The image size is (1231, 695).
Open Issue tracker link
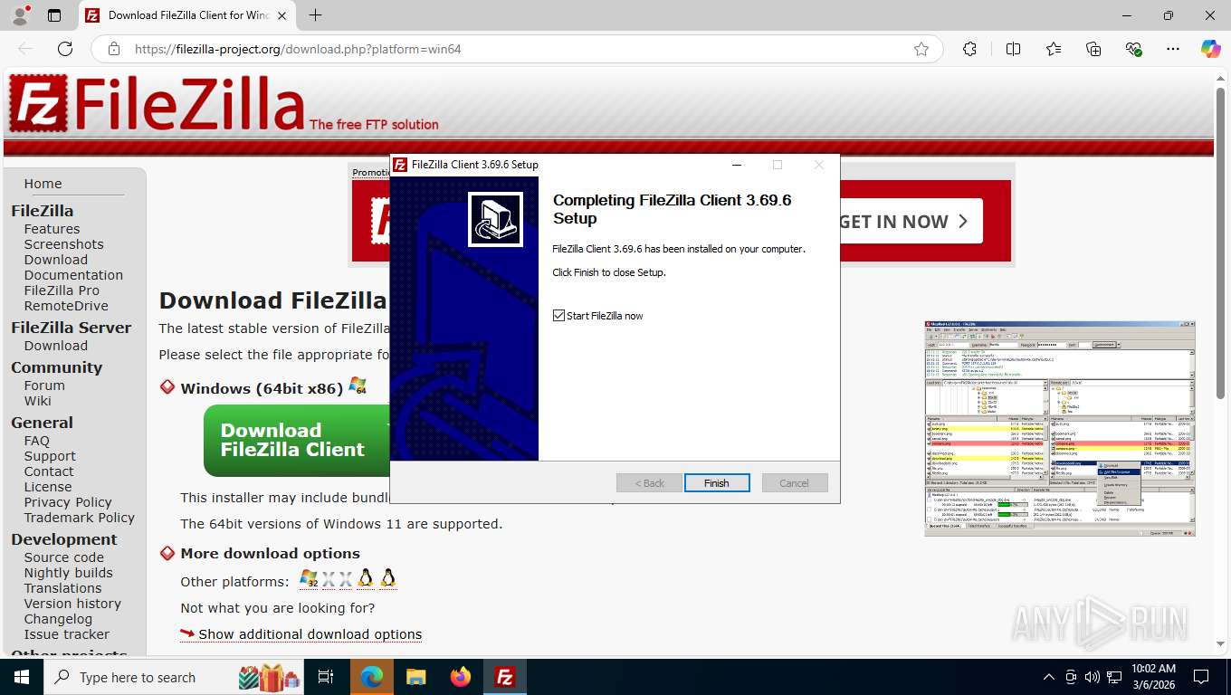[x=67, y=634]
